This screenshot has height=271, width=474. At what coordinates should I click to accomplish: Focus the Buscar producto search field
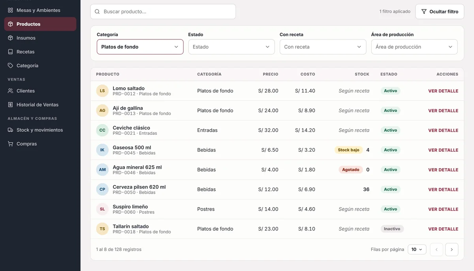pos(163,11)
